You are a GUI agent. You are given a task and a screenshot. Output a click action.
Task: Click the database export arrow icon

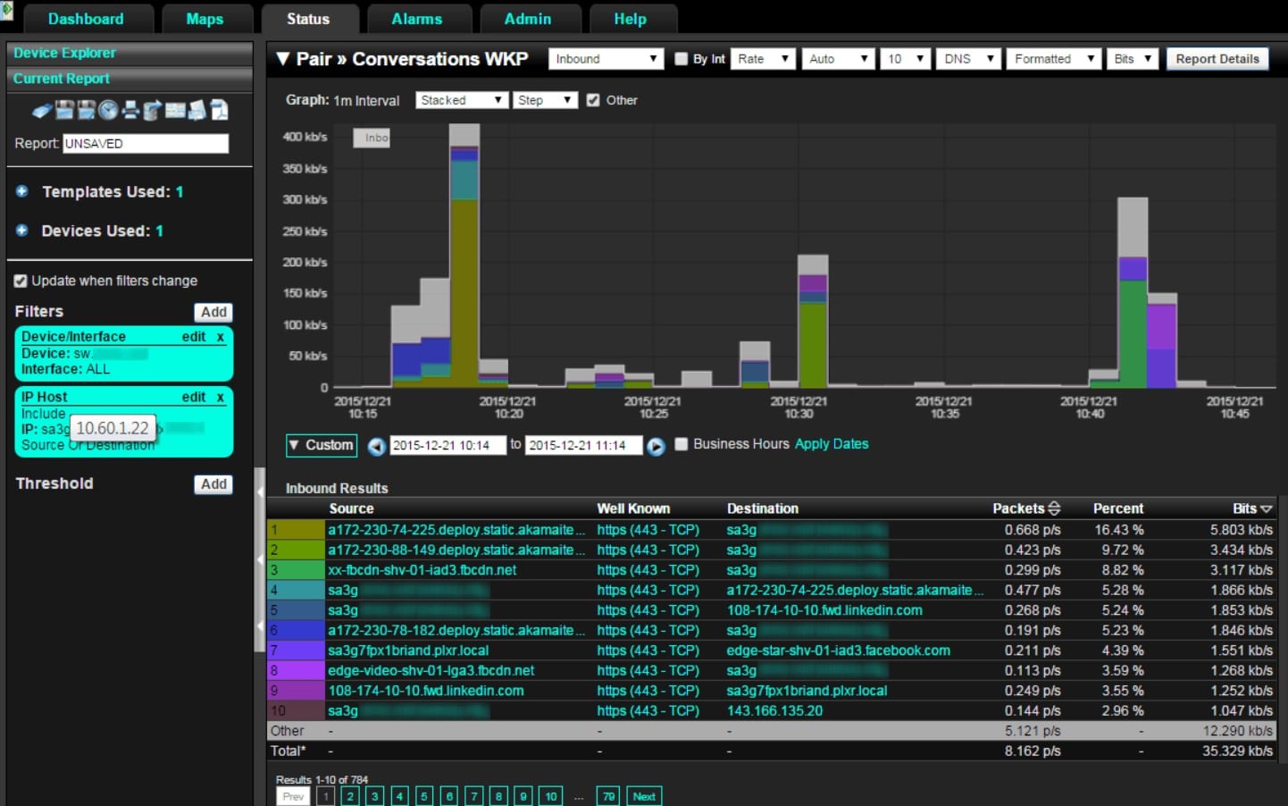(x=153, y=110)
